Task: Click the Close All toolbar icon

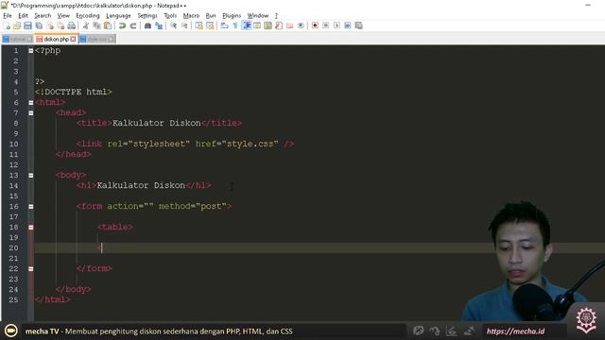Action: click(60, 25)
